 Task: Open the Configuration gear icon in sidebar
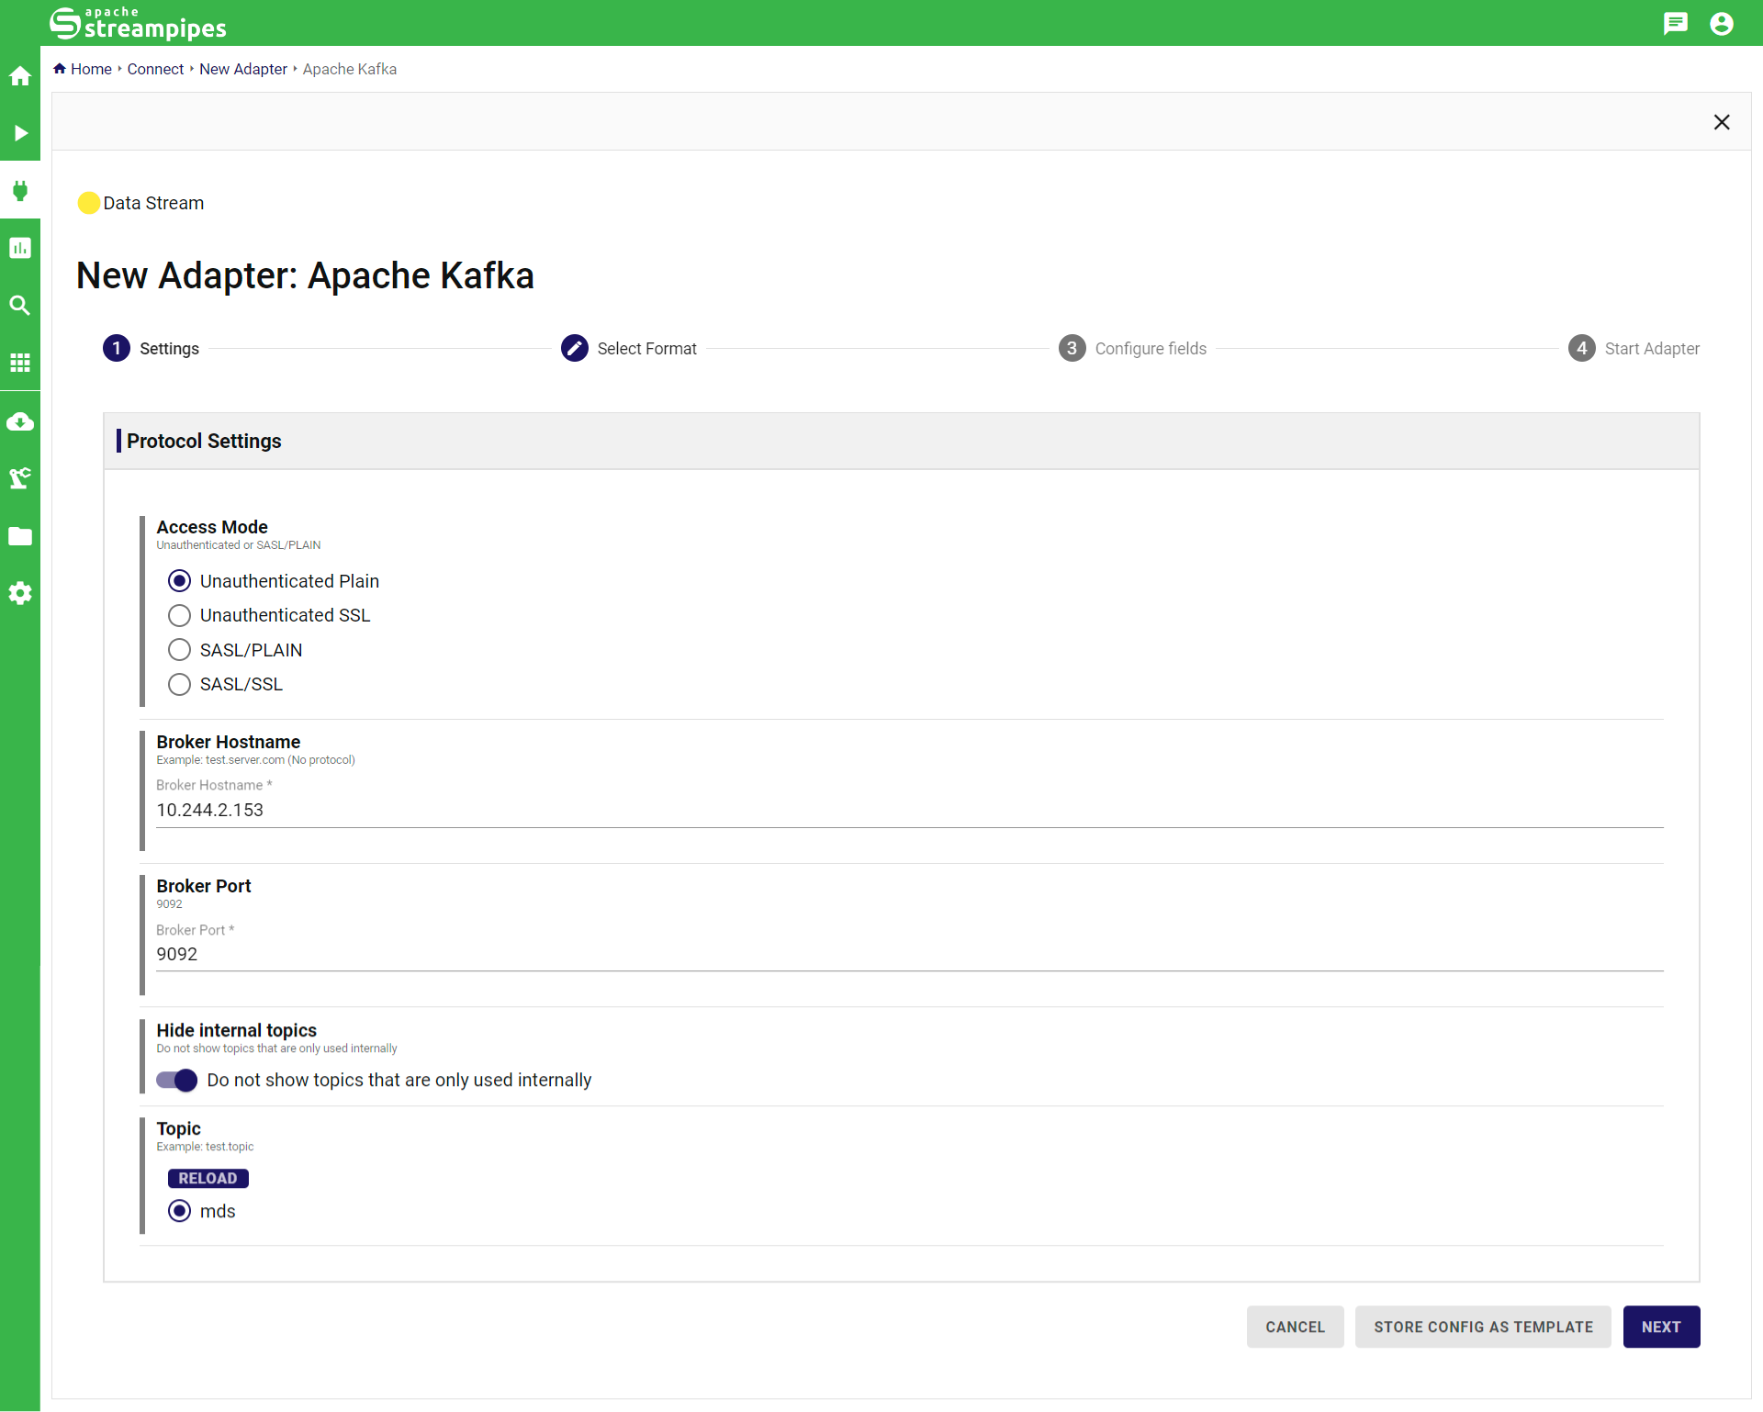[x=20, y=593]
